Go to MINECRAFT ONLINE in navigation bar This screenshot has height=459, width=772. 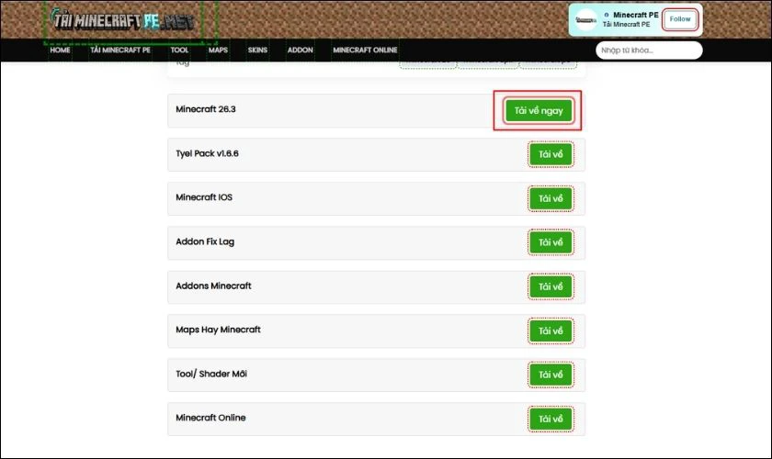coord(366,50)
